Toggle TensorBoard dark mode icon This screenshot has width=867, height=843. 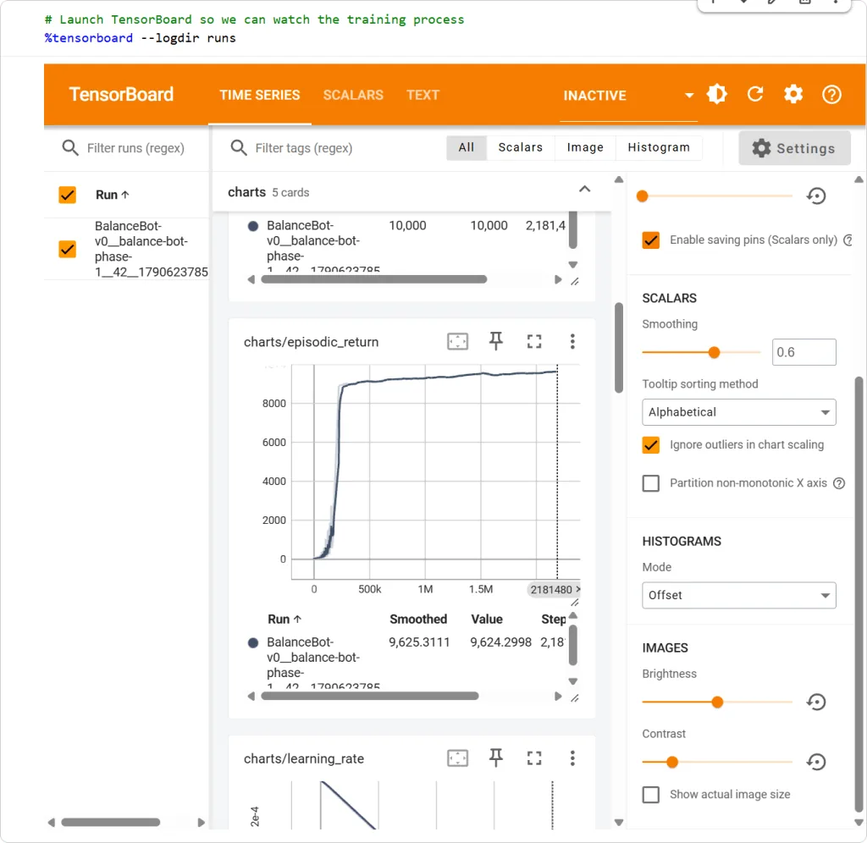[716, 95]
